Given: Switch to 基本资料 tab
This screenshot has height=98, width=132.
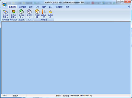Looking at the screenshot, I should (x=12, y=7).
